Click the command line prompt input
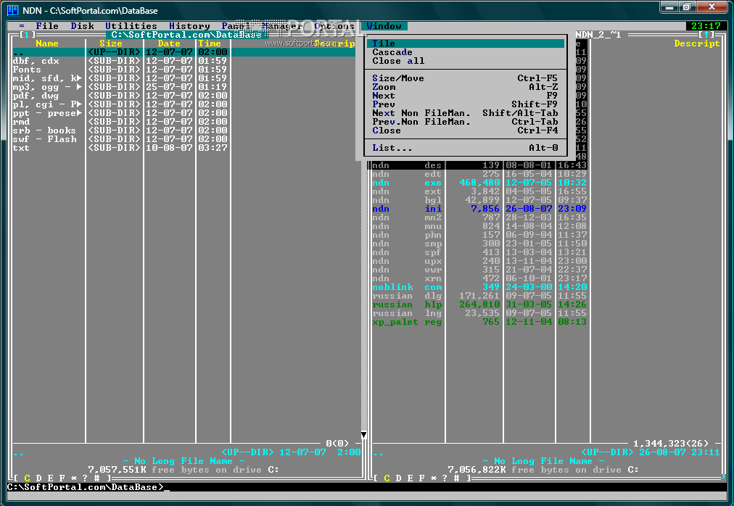734x506 pixels. click(x=367, y=487)
